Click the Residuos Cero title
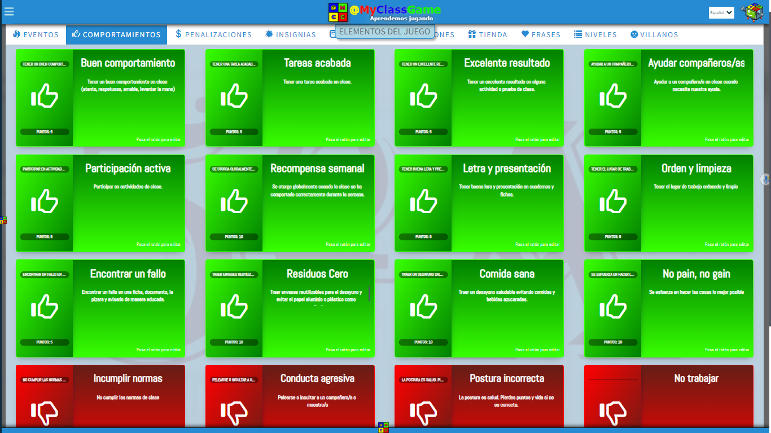 317,273
